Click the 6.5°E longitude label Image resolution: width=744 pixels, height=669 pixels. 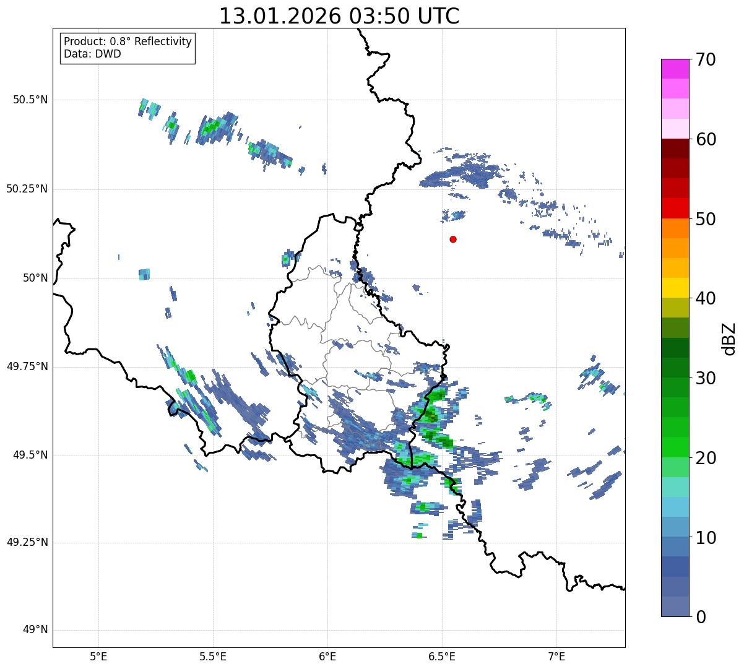pyautogui.click(x=442, y=657)
